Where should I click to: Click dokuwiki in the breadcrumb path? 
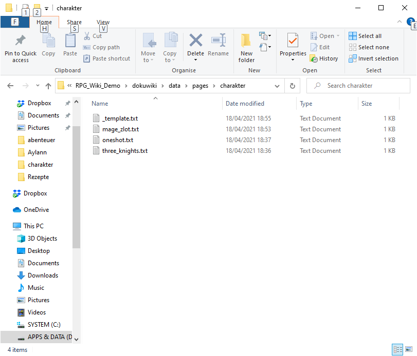coord(144,86)
